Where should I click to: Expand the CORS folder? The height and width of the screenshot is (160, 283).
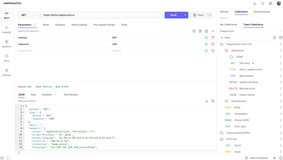(x=231, y=57)
